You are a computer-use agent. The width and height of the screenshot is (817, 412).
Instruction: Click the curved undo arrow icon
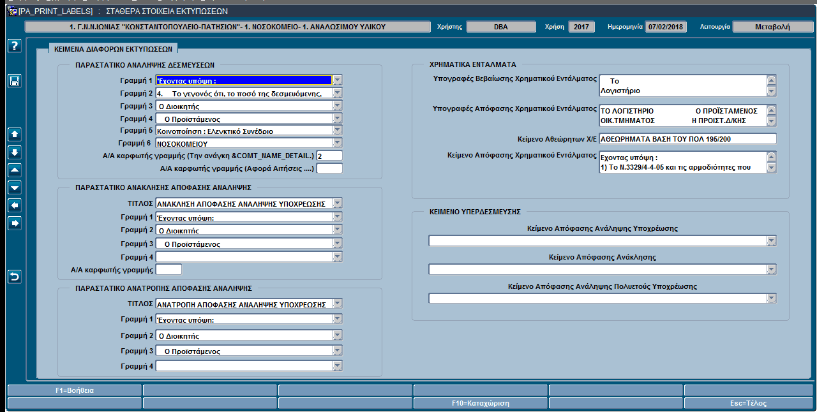14,276
